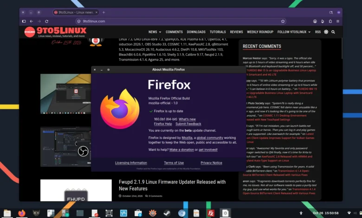Expand the NEWS dropdown menu
This screenshot has width=362, height=218.
coord(155,32)
